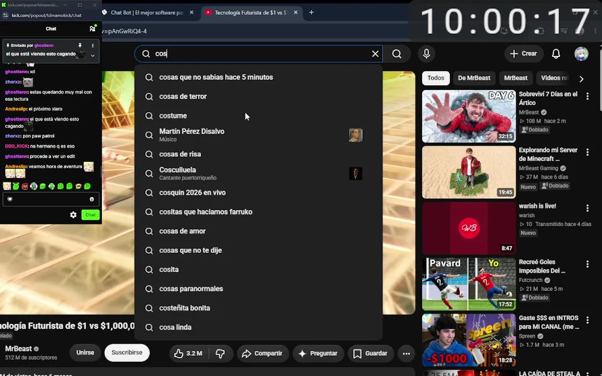Image resolution: width=602 pixels, height=376 pixels.
Task: Save video with Guardar button
Action: tap(370, 354)
